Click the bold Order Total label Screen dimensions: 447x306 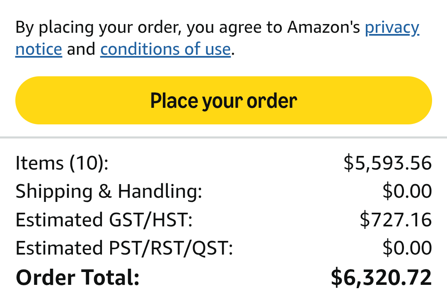tap(77, 277)
